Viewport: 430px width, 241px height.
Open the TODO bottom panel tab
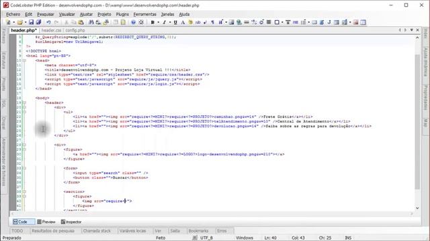pyautogui.click(x=17, y=231)
